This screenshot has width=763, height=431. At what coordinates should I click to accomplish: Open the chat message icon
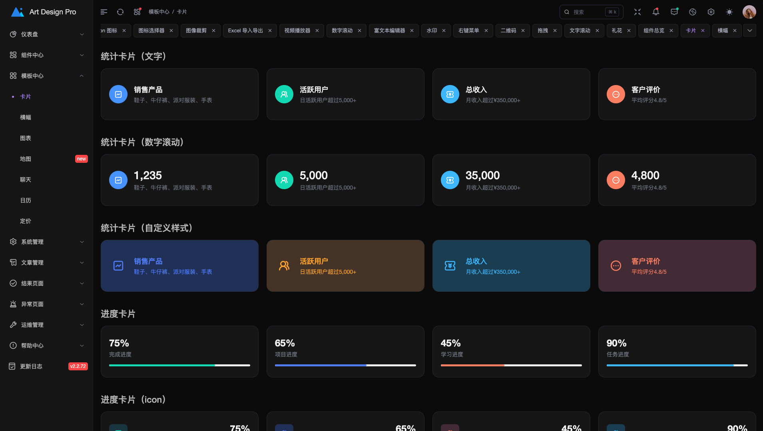click(x=674, y=12)
